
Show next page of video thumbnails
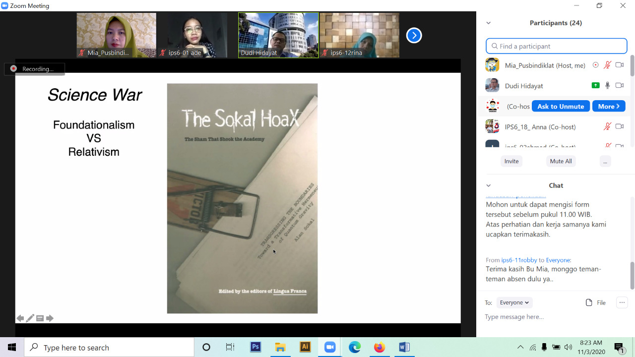click(x=414, y=35)
